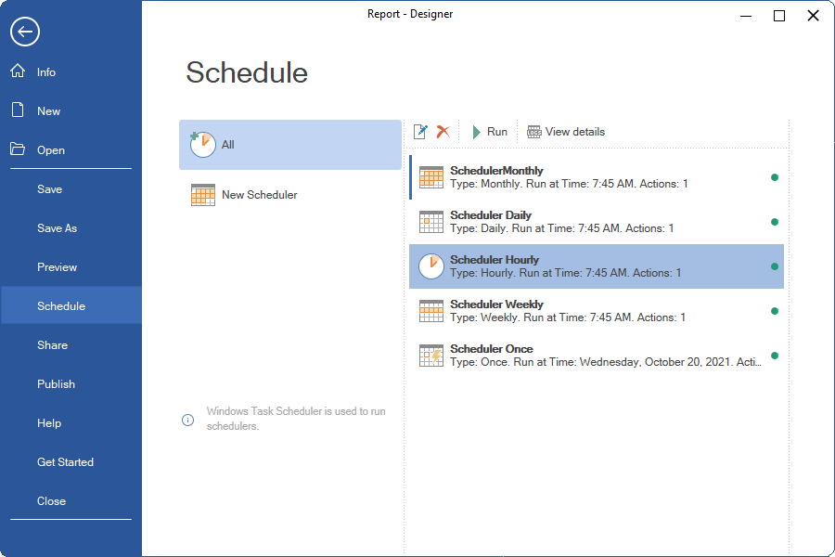
Task: Open View details in the toolbar
Action: pos(566,132)
